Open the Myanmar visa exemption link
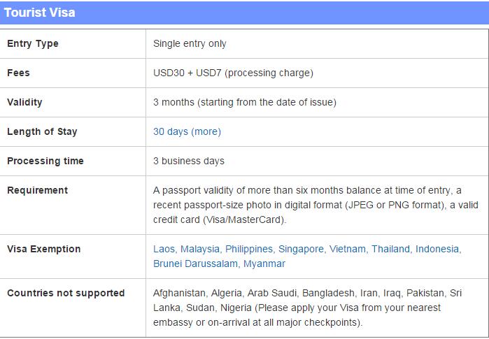489x339 pixels. 264,264
